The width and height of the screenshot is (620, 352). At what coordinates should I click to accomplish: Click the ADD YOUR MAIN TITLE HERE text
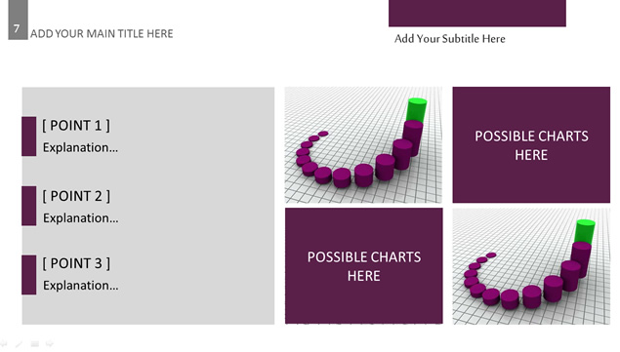click(102, 33)
